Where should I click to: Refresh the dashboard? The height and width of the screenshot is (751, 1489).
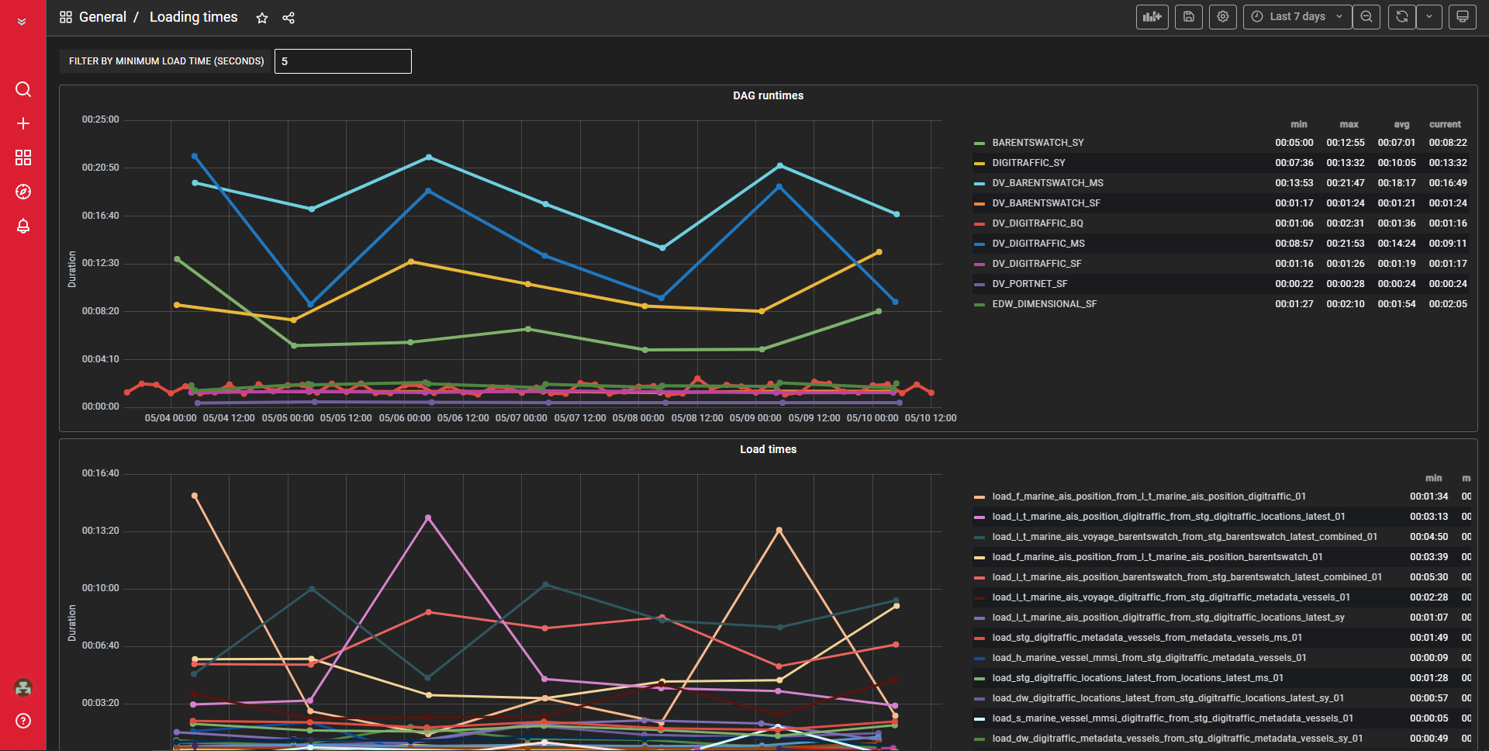coord(1401,17)
